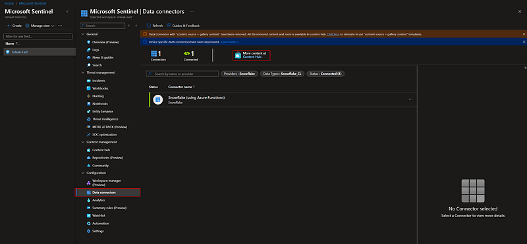
Task: Open Threat intelligence
Action: pos(105,119)
